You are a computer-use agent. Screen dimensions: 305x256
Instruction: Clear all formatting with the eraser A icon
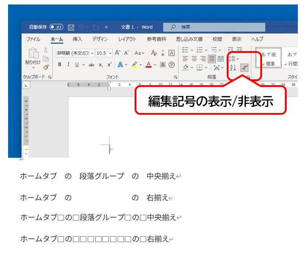(154, 53)
